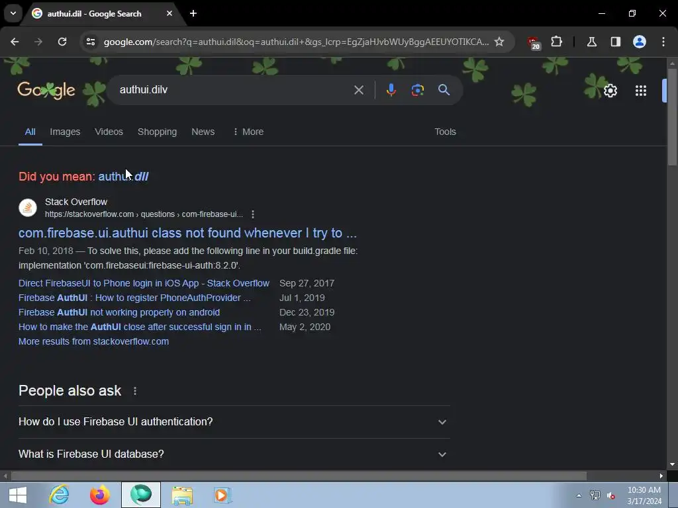The image size is (678, 508).
Task: Click the browser address bar URL
Action: (296, 42)
